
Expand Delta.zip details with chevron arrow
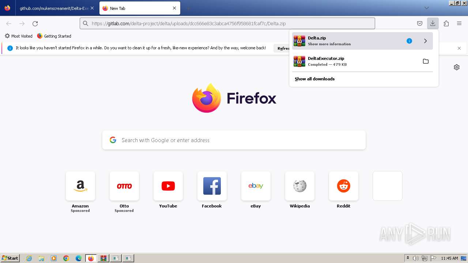click(x=426, y=41)
